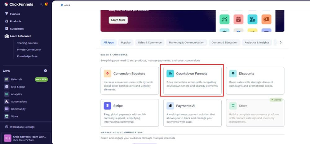The height and width of the screenshot is (144, 310).
Task: Click the Customers icon in sidebar
Action: click(7, 28)
